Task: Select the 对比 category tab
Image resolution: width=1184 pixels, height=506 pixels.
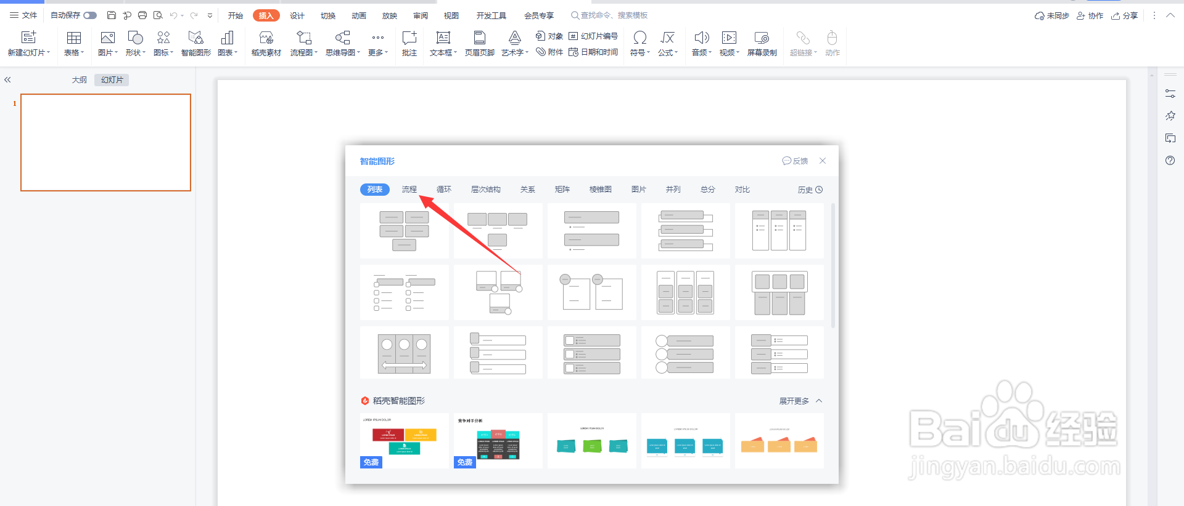Action: point(742,190)
